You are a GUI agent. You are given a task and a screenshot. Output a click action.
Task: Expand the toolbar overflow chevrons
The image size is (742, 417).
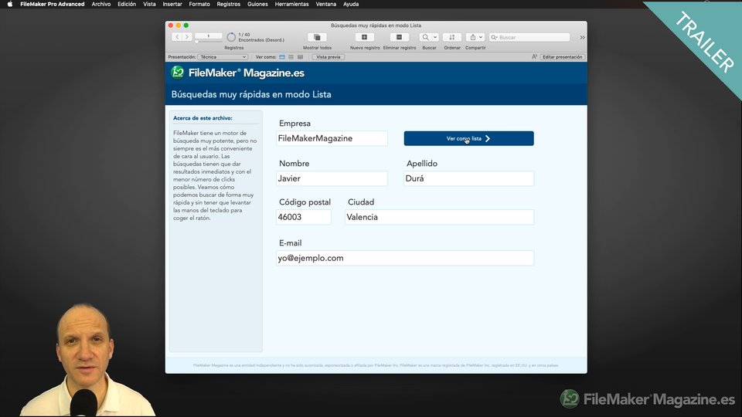tap(582, 37)
